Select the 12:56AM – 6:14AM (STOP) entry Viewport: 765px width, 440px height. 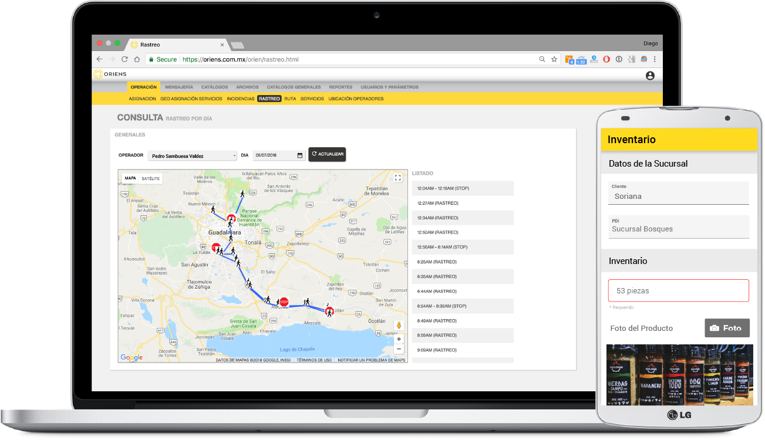coord(463,247)
